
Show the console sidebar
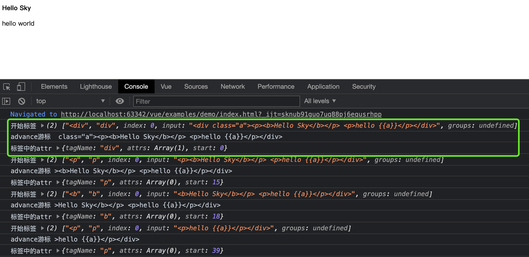[6, 101]
